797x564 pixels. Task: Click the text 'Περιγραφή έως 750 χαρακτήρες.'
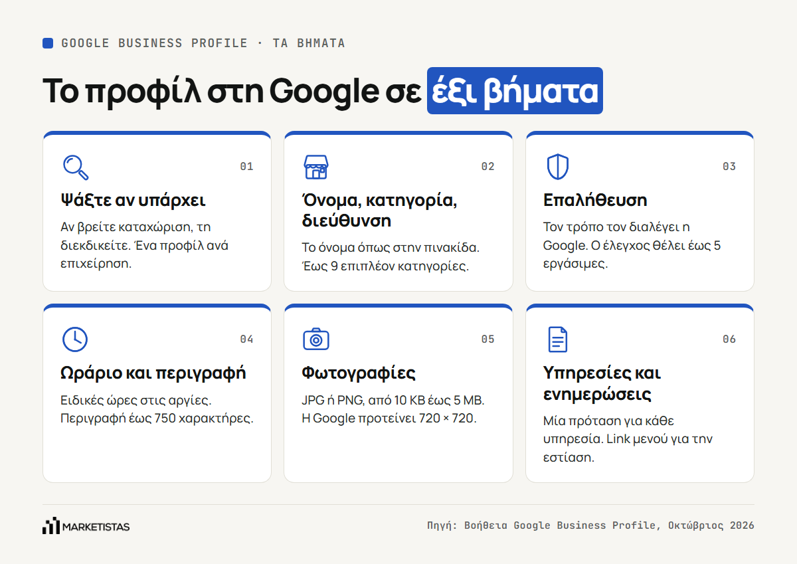tap(157, 419)
